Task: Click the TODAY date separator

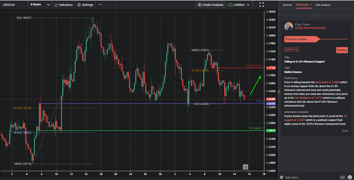Action: 316,15
